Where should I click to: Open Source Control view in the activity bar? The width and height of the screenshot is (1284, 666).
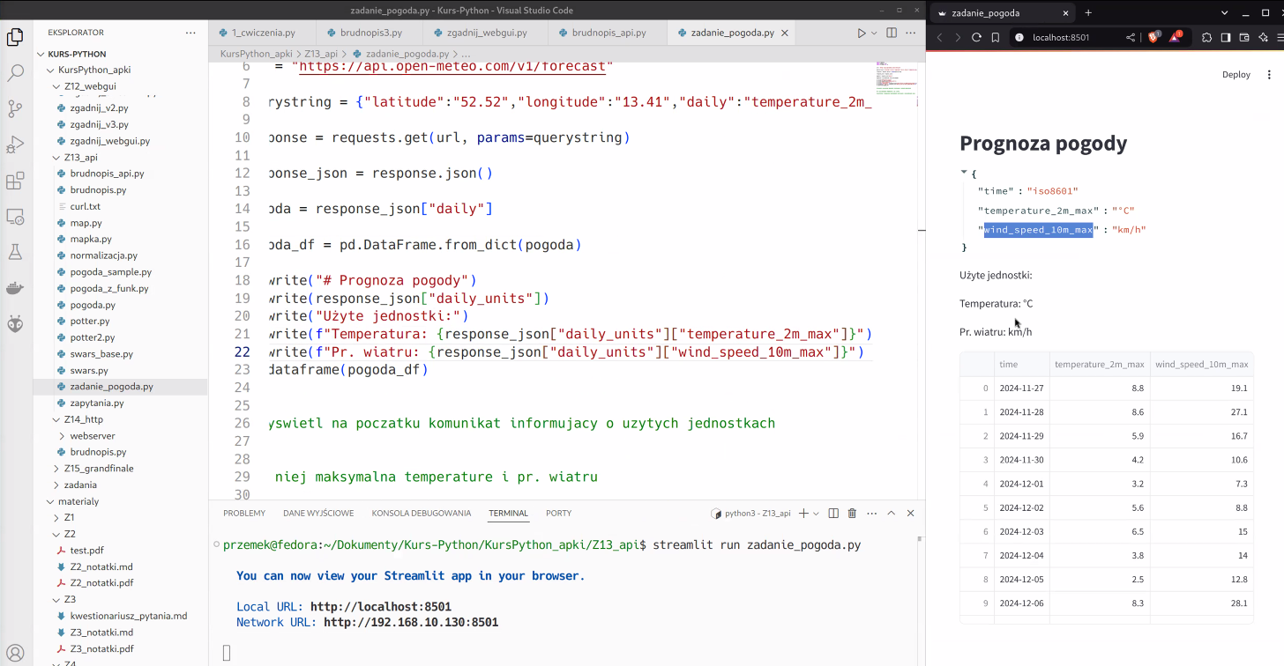15,109
